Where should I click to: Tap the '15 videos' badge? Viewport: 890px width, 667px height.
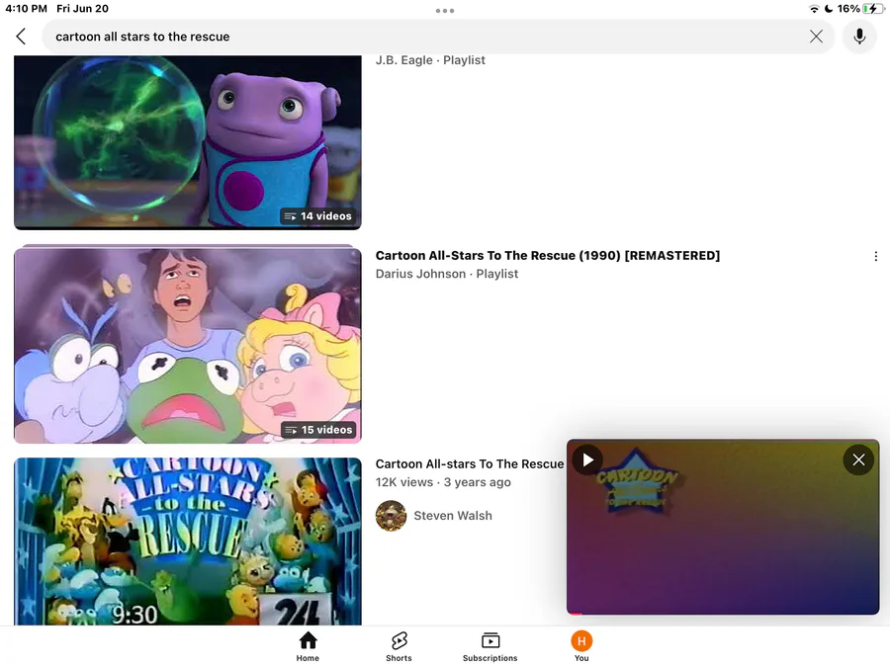point(318,430)
